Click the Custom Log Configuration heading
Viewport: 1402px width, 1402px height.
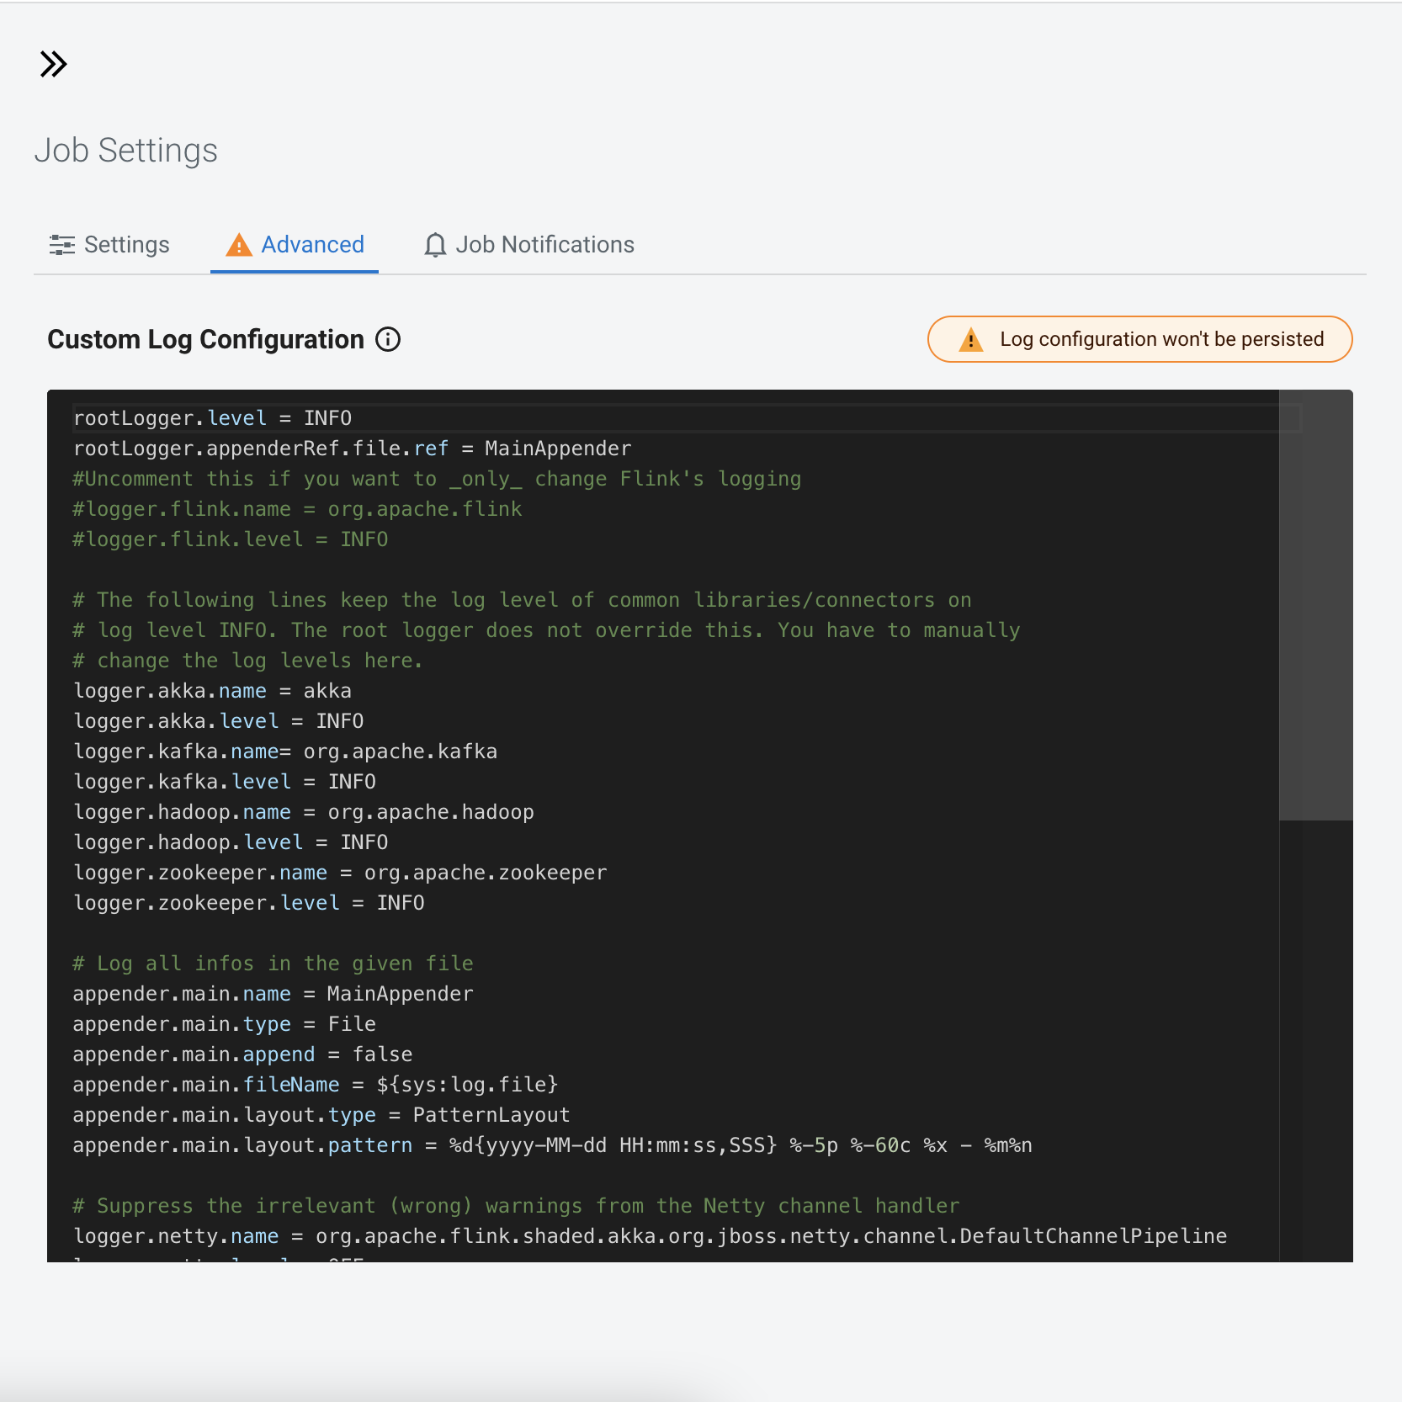tap(205, 339)
